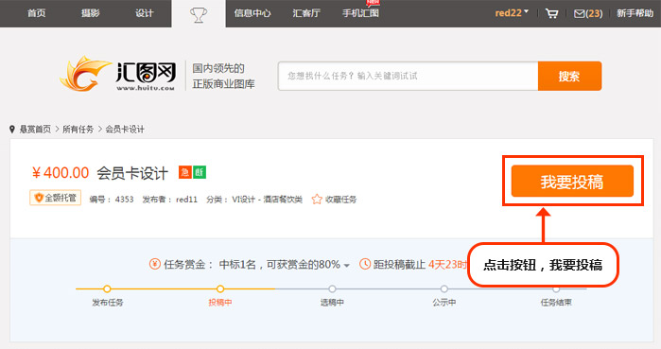Click the 我要投稿 submit button
Image resolution: width=661 pixels, height=349 pixels.
point(572,182)
